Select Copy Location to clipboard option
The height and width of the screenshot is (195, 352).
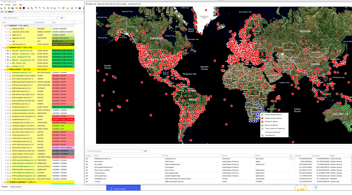[275, 128]
